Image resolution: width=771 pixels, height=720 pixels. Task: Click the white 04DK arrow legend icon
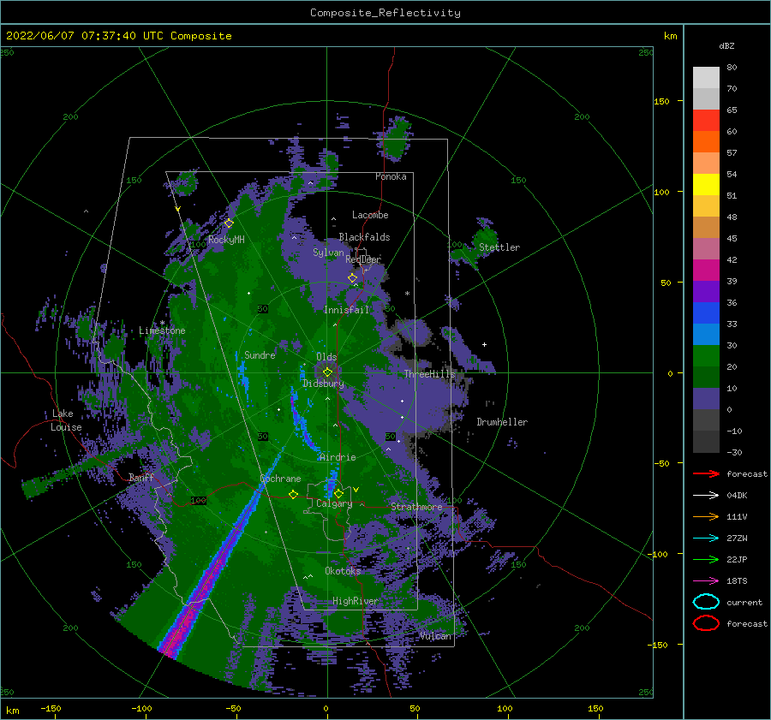(x=706, y=495)
